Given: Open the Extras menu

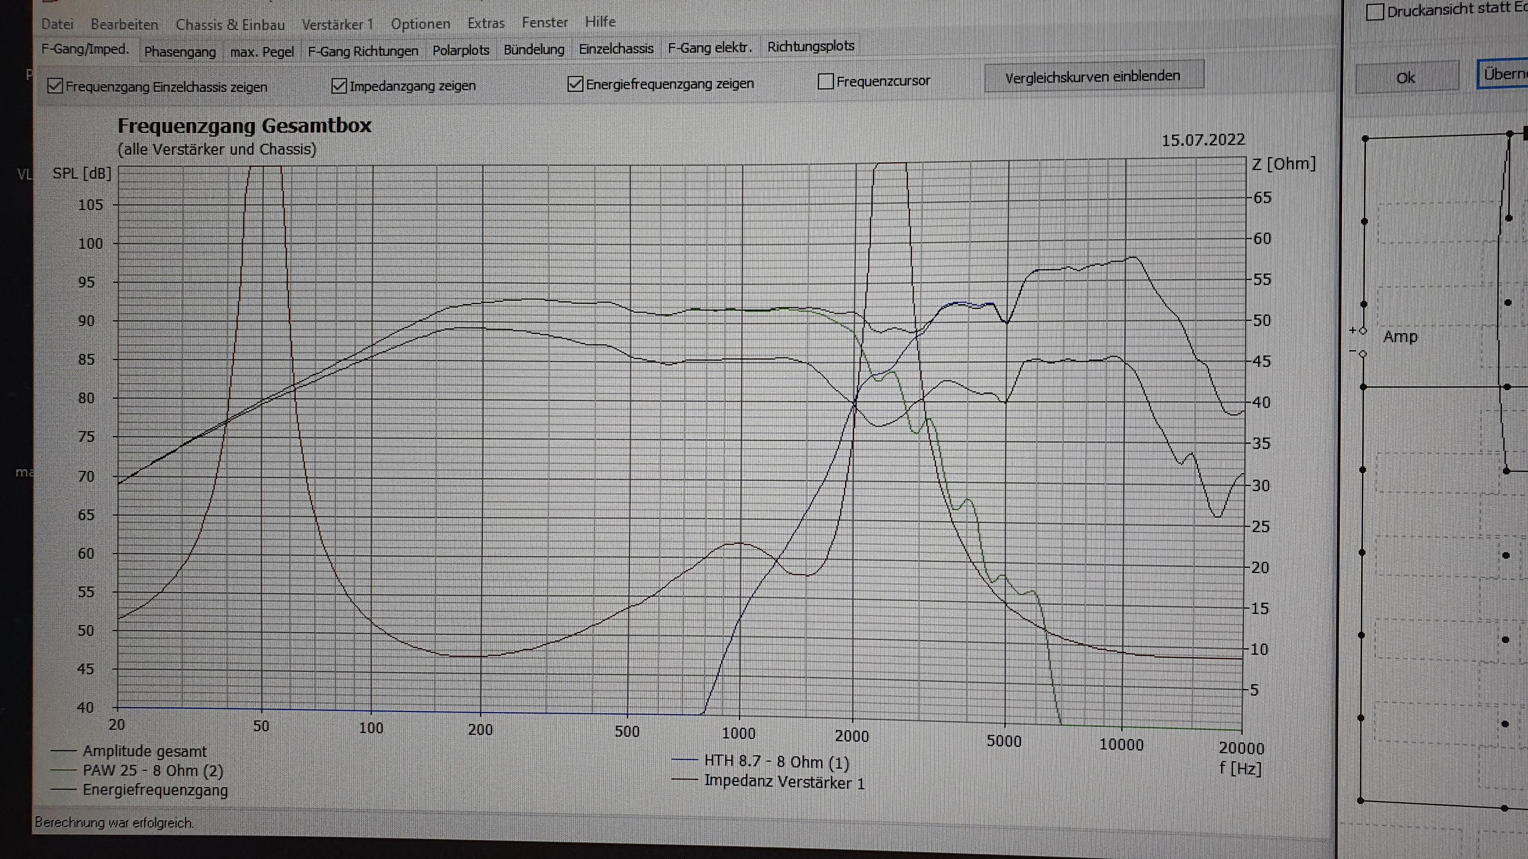Looking at the screenshot, I should coord(486,23).
